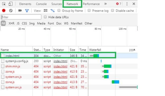Click the 346 B size cell
This screenshot has height=96, width=165.
(x=74, y=56)
